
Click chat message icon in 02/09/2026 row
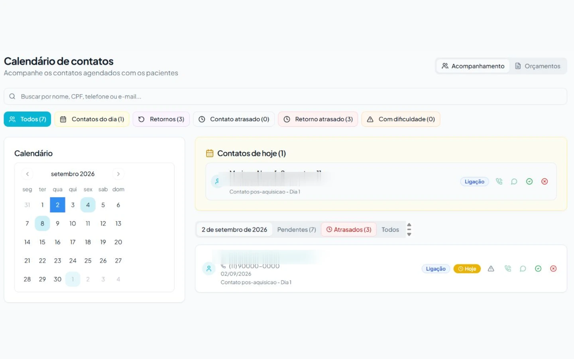tap(523, 269)
